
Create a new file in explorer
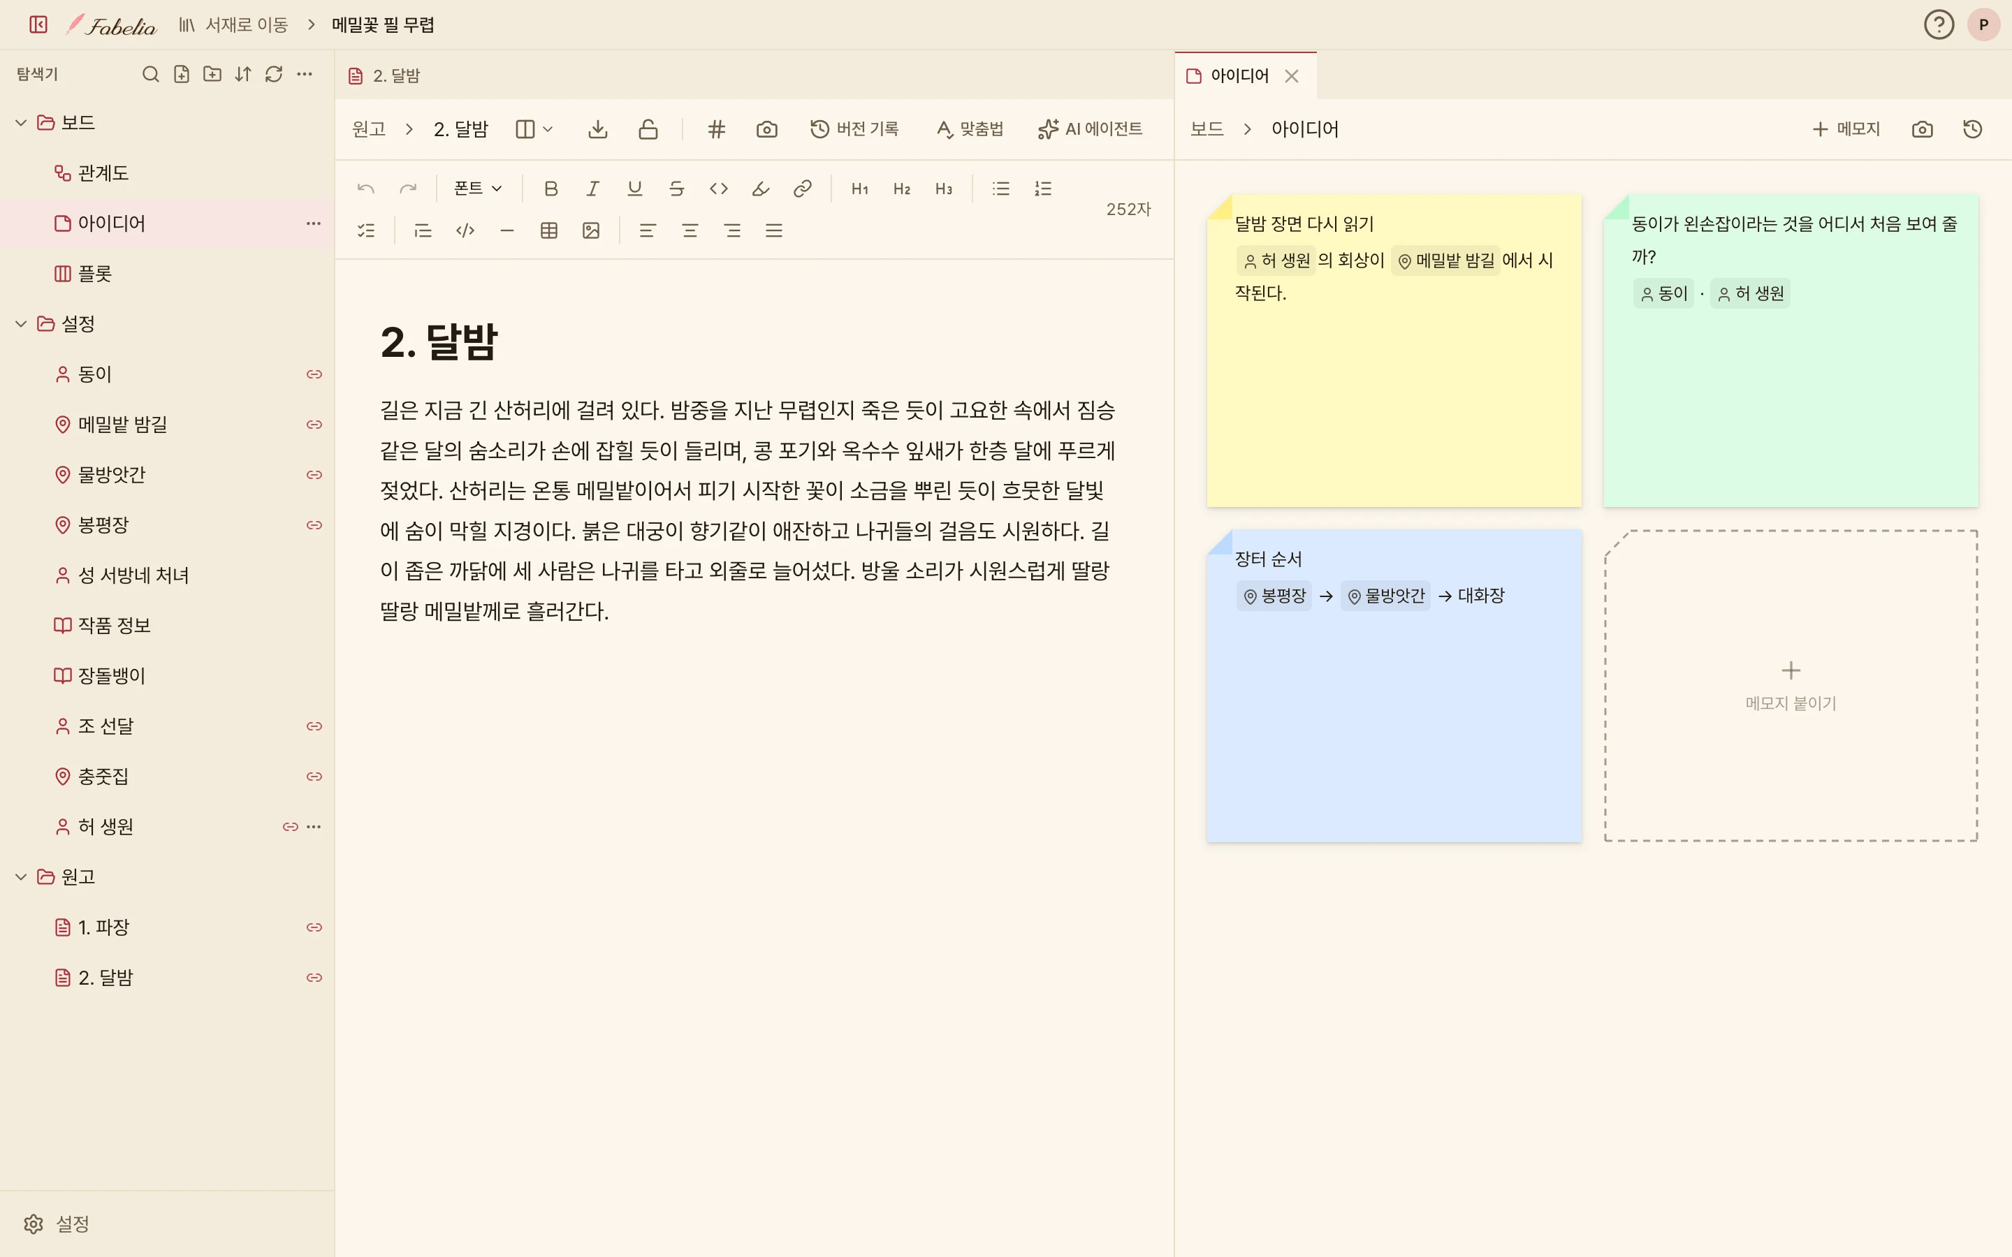pos(181,74)
